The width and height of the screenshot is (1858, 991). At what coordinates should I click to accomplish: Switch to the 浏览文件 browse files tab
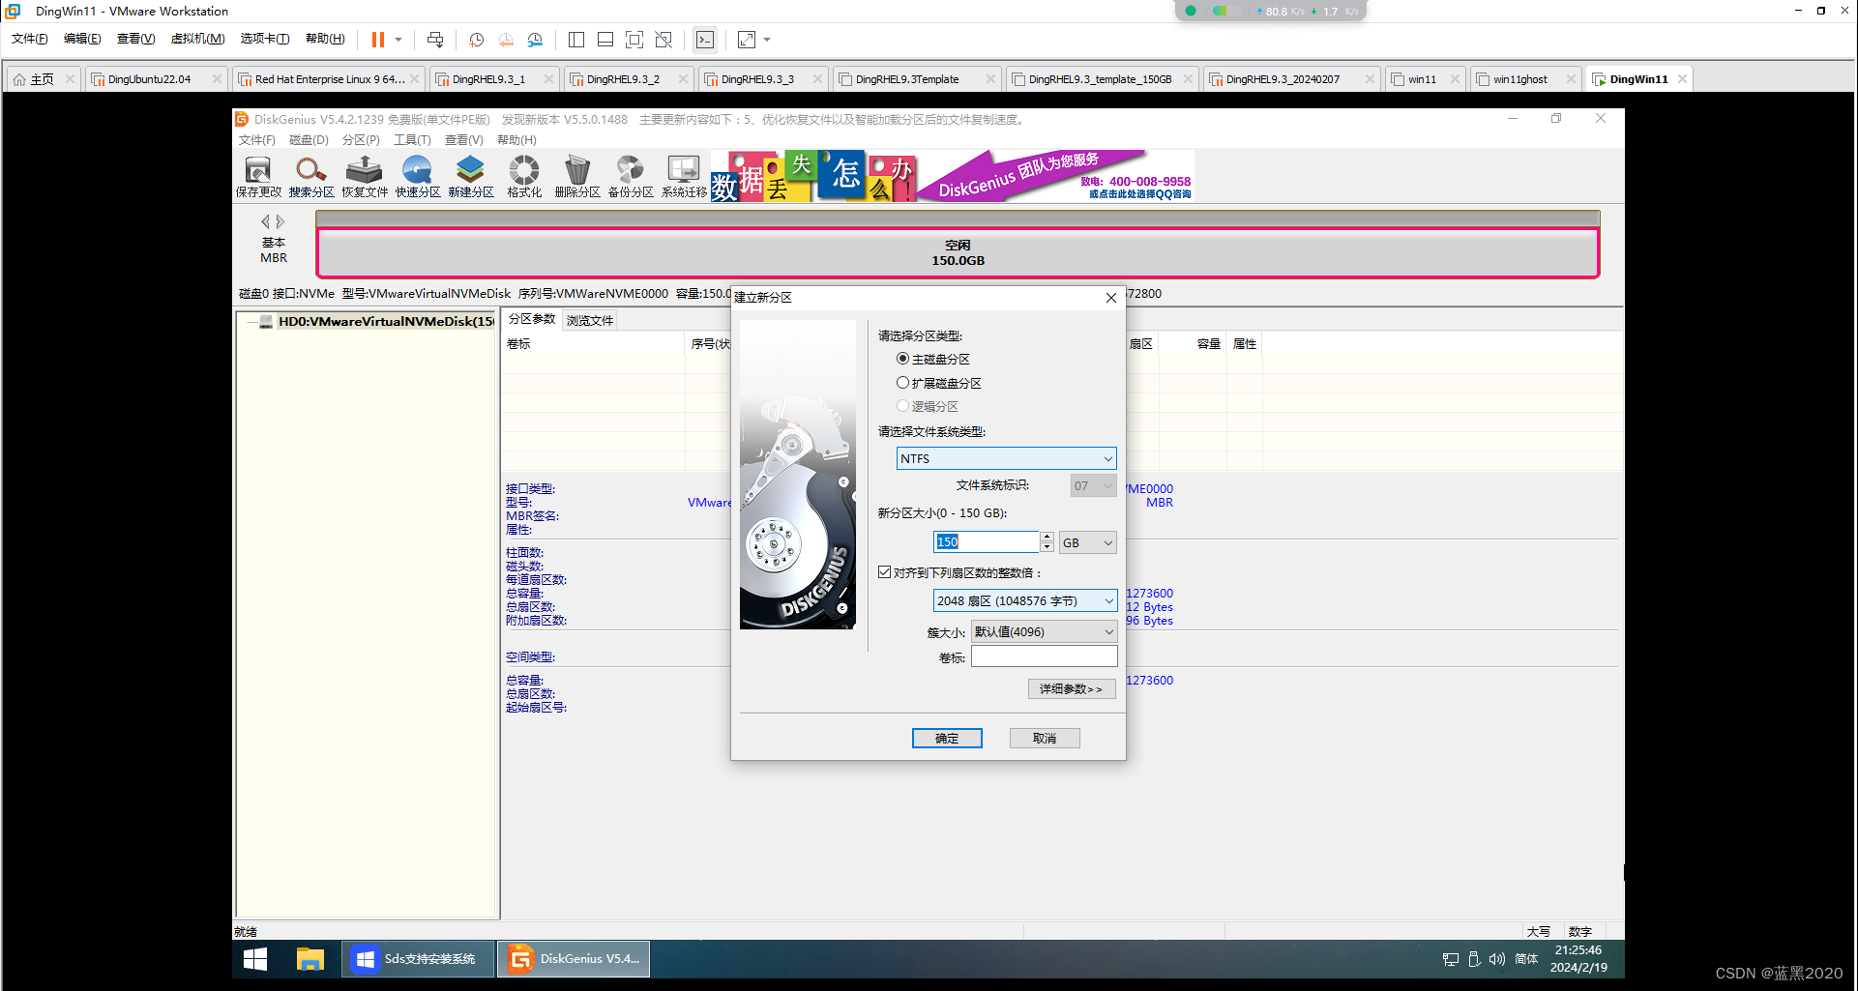[590, 320]
